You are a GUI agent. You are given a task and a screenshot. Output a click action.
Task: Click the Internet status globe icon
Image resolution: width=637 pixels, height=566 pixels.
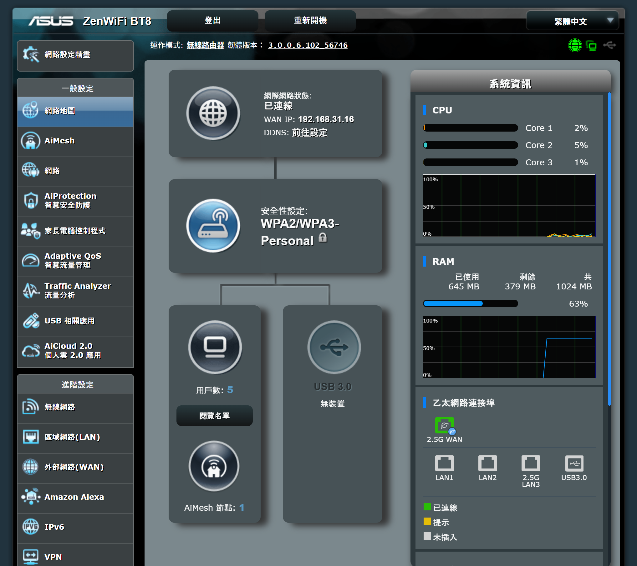coord(213,113)
